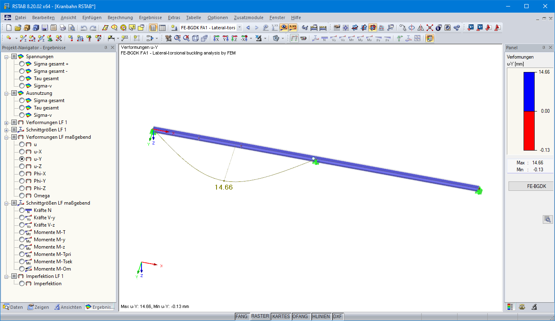This screenshot has width=555, height=321.
Task: Collapse the Verformungen LF maßgebend node
Action: click(x=7, y=137)
